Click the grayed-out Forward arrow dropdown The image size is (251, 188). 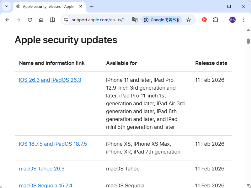(19, 19)
